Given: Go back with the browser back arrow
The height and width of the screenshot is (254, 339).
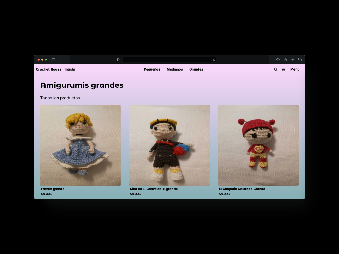Looking at the screenshot, I should tap(61, 60).
